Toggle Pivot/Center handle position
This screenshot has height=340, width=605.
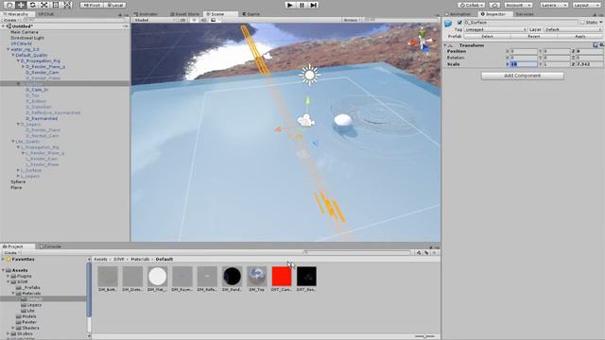(92, 5)
